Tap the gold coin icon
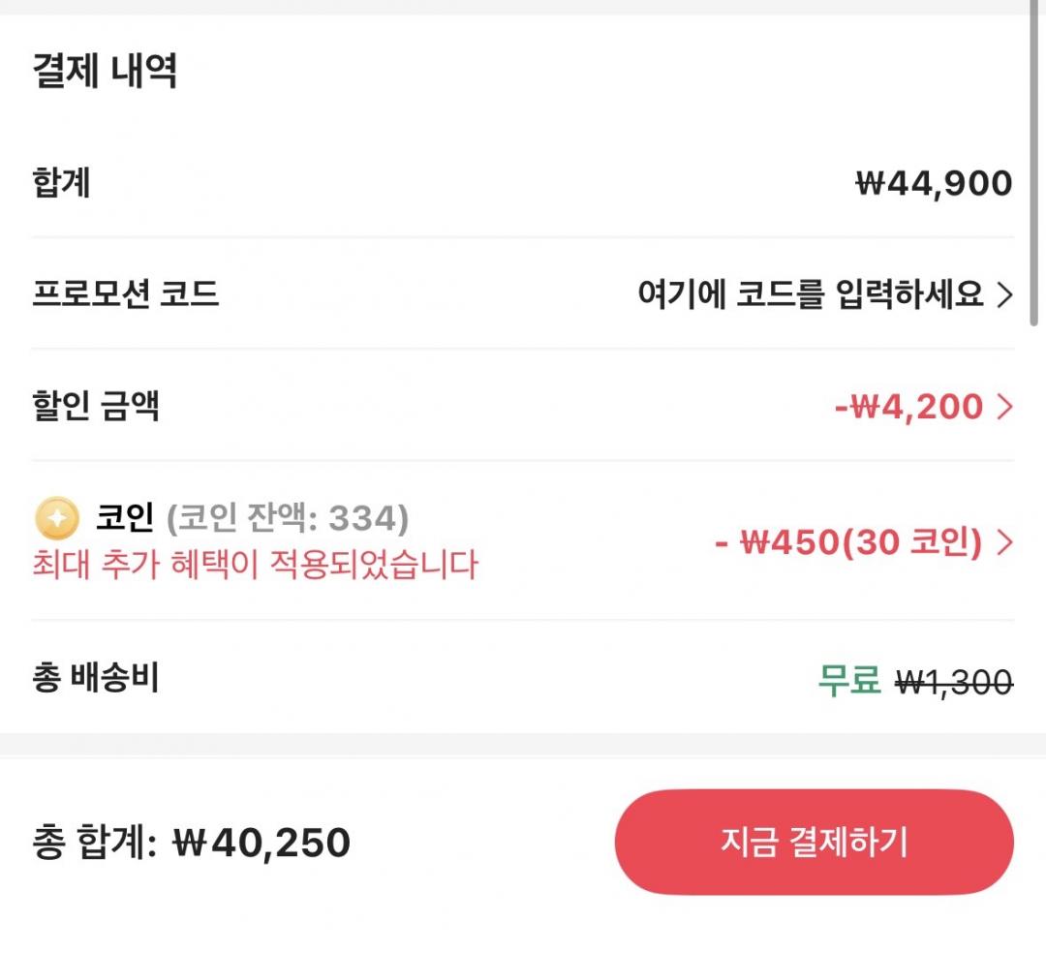Screen dimensions: 1046x953 pos(56,519)
